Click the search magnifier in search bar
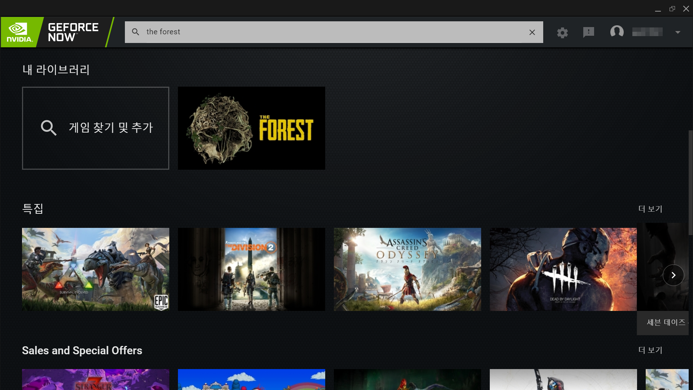 point(135,32)
